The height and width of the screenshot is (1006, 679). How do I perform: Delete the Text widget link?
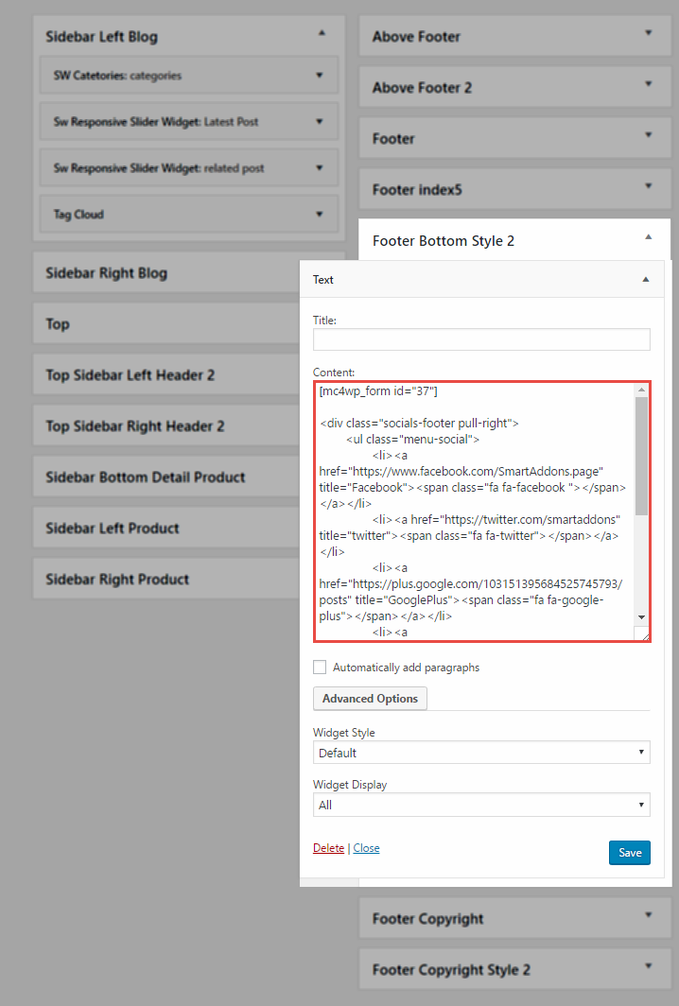tap(328, 848)
